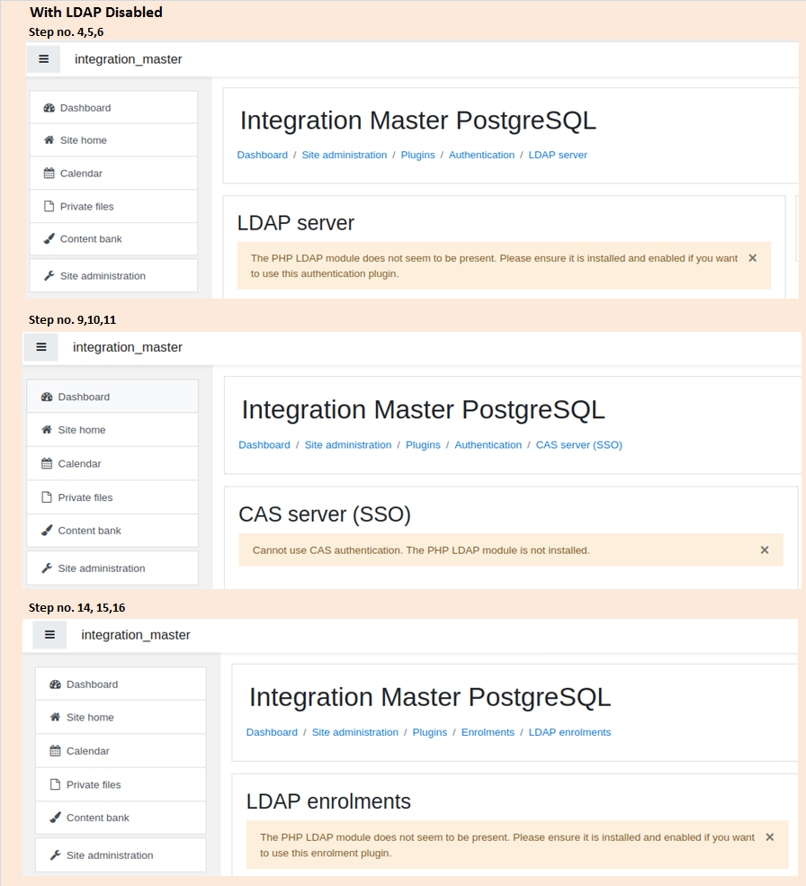Screen dimensions: 806x886
Task: Click 'CAS server (SSO)' section heading
Action: pos(325,515)
